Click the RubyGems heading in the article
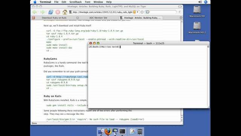Image resolution: width=241 pixels, height=136 pixels. pyautogui.click(x=50, y=59)
